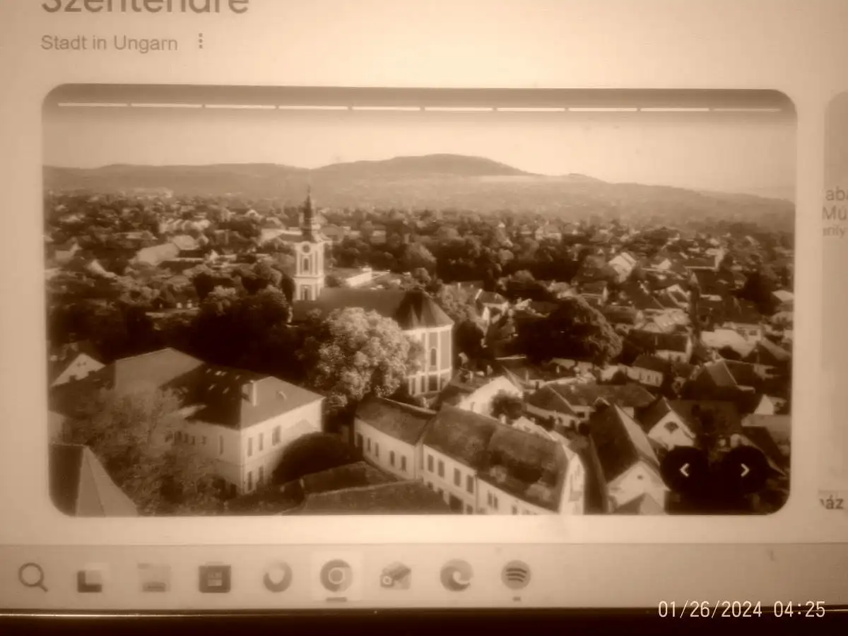Viewport: 848px width, 636px height.
Task: Launch File Explorer from the taskbar
Action: [x=153, y=577]
